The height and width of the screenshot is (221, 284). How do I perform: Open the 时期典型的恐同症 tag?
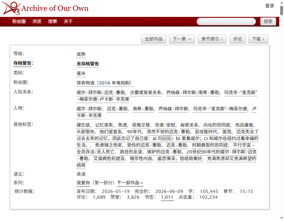click(x=210, y=145)
